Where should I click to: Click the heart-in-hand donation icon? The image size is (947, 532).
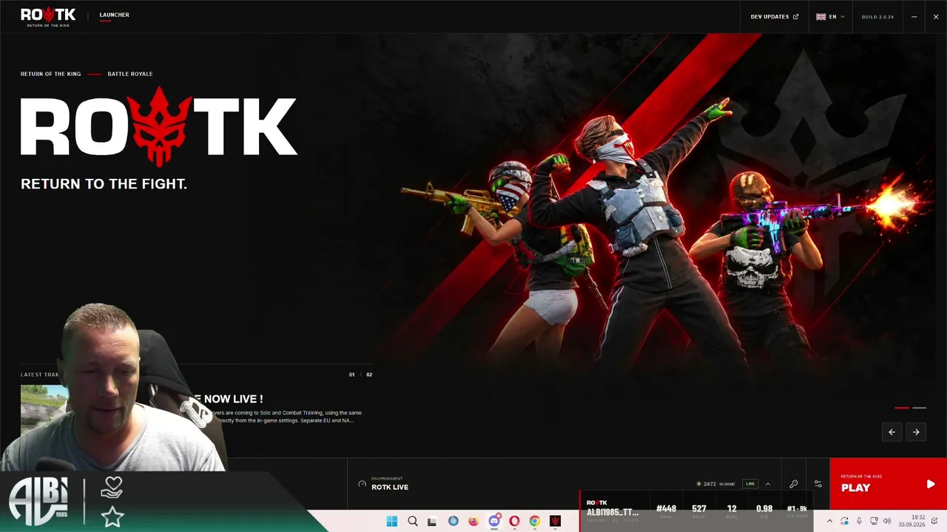coord(112,488)
